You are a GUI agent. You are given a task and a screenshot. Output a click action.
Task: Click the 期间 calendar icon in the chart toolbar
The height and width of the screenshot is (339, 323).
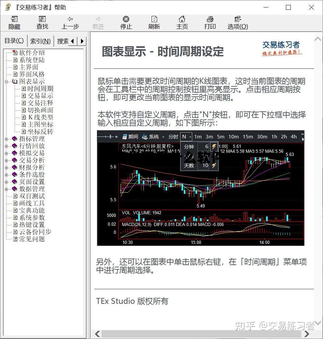point(125,137)
